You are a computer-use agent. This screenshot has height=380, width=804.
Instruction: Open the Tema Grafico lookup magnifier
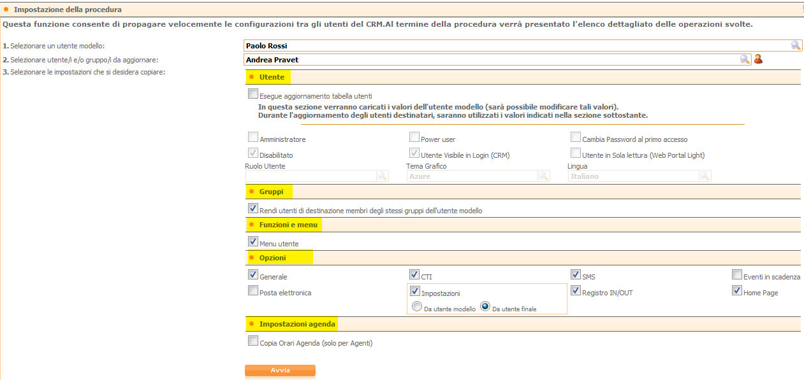543,176
